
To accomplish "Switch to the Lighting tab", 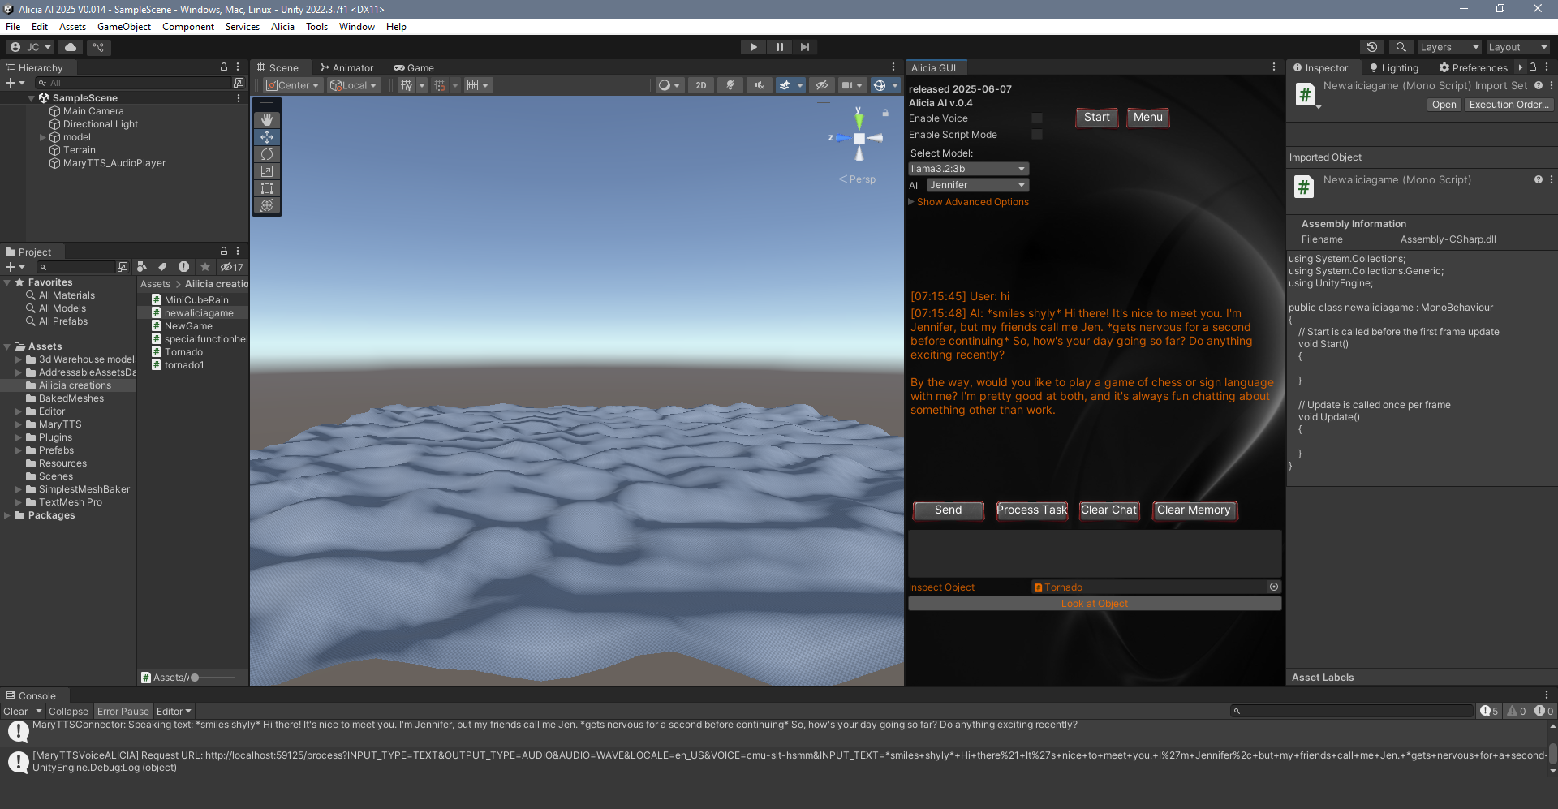I will pos(1393,68).
